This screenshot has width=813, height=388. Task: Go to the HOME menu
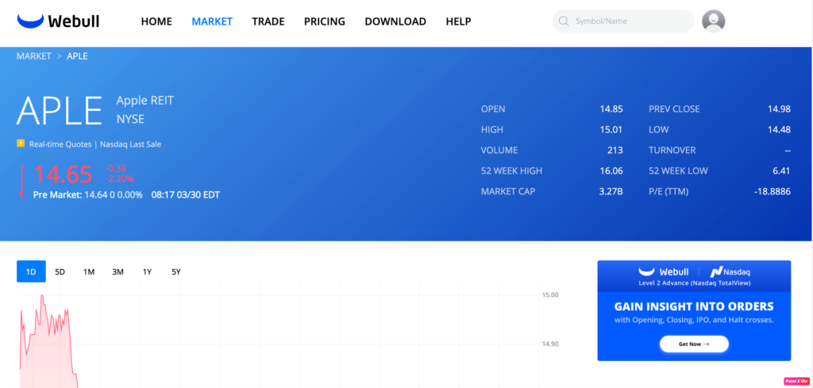coord(156,21)
